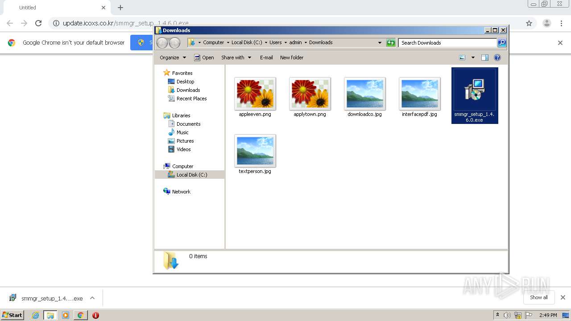Bookmark this page with the star icon
This screenshot has width=571, height=321.
point(529,23)
